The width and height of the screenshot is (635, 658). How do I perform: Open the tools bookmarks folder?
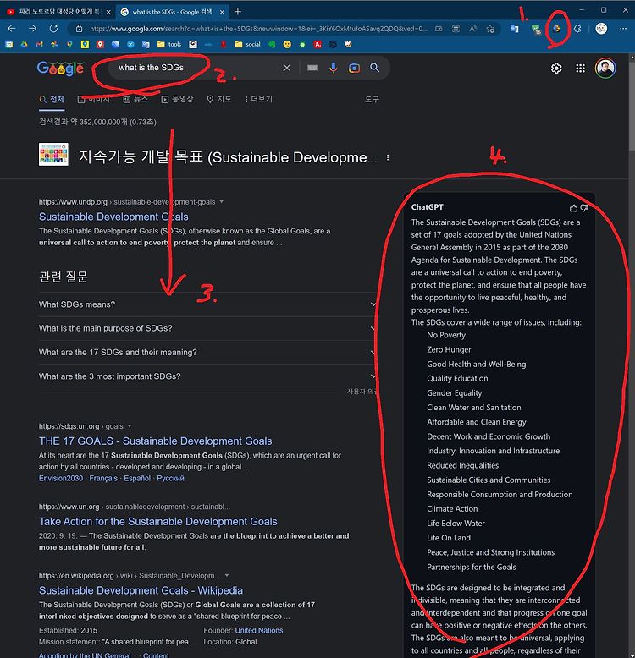(x=168, y=44)
